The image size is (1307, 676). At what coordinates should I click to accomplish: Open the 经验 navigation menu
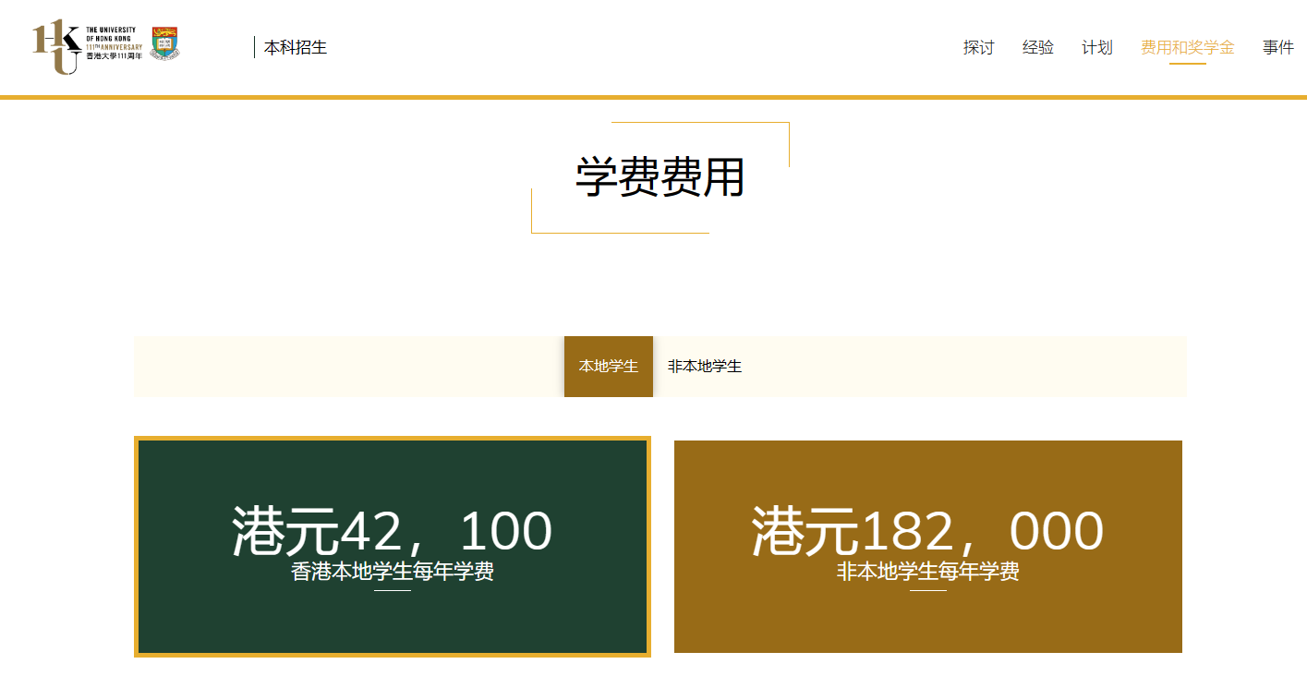point(1037,47)
